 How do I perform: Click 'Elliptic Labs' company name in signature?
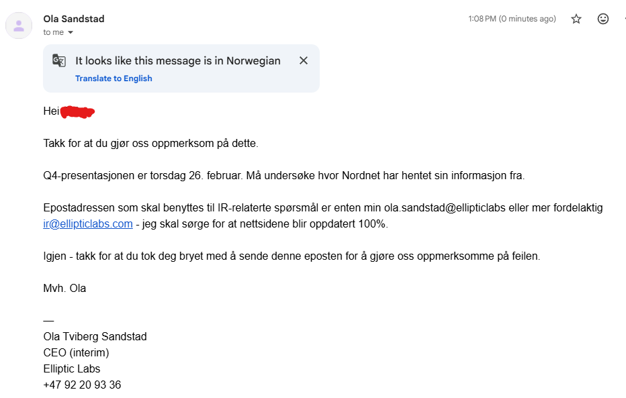[x=72, y=368]
